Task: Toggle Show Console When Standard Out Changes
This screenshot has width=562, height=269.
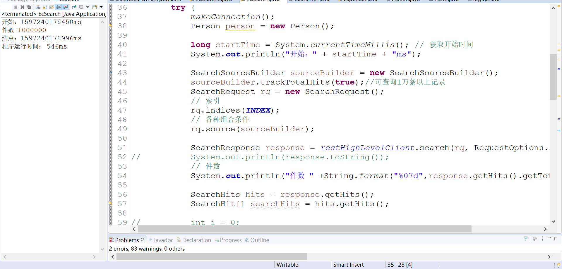Action: tap(59, 7)
